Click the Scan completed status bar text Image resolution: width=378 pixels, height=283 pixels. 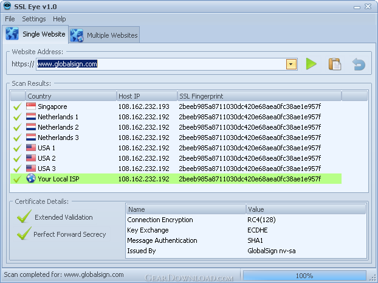[64, 274]
